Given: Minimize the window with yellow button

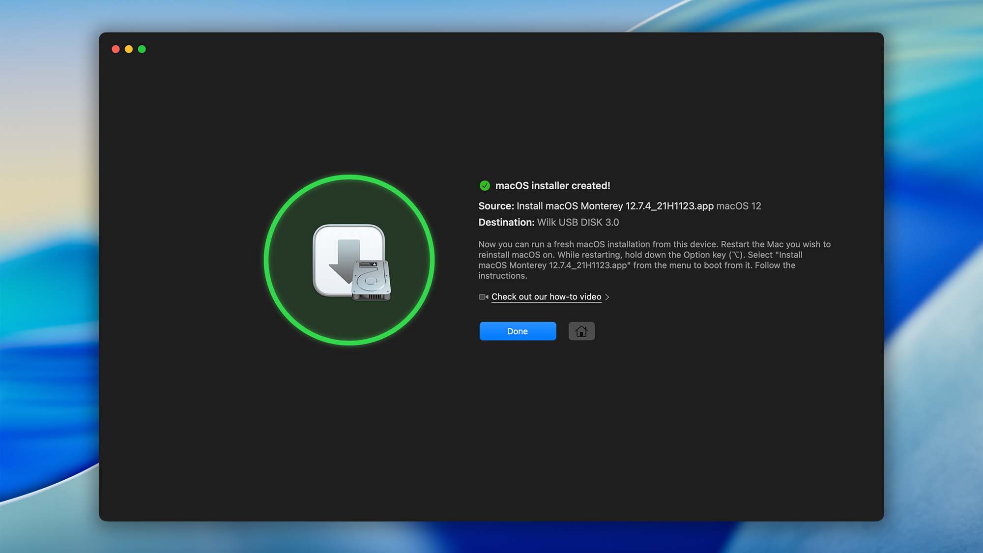Looking at the screenshot, I should point(129,49).
